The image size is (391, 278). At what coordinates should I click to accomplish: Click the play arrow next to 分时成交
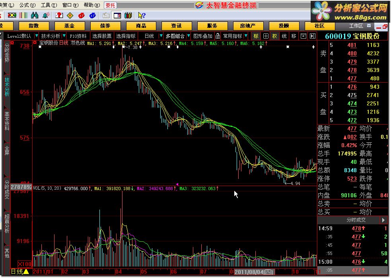[383, 220]
